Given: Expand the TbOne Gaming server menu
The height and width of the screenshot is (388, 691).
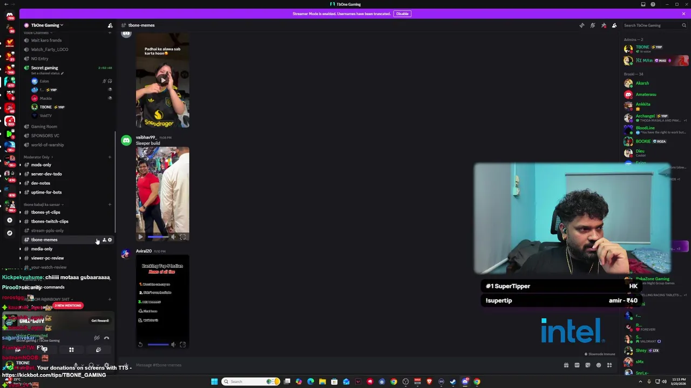Looking at the screenshot, I should [x=48, y=25].
